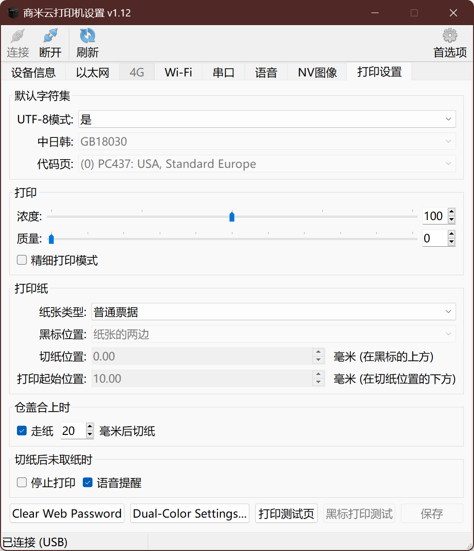Increase 浓度 value with up arrow
Screen dimensions: 474x551
click(x=451, y=212)
